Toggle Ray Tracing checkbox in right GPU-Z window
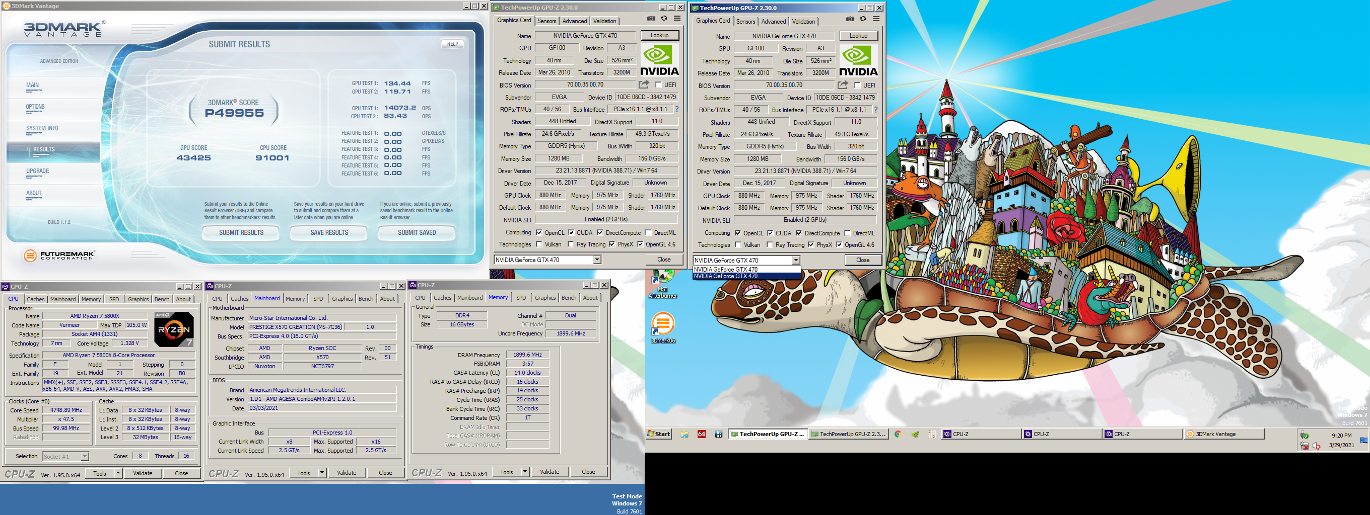The height and width of the screenshot is (515, 1370). pyautogui.click(x=770, y=245)
